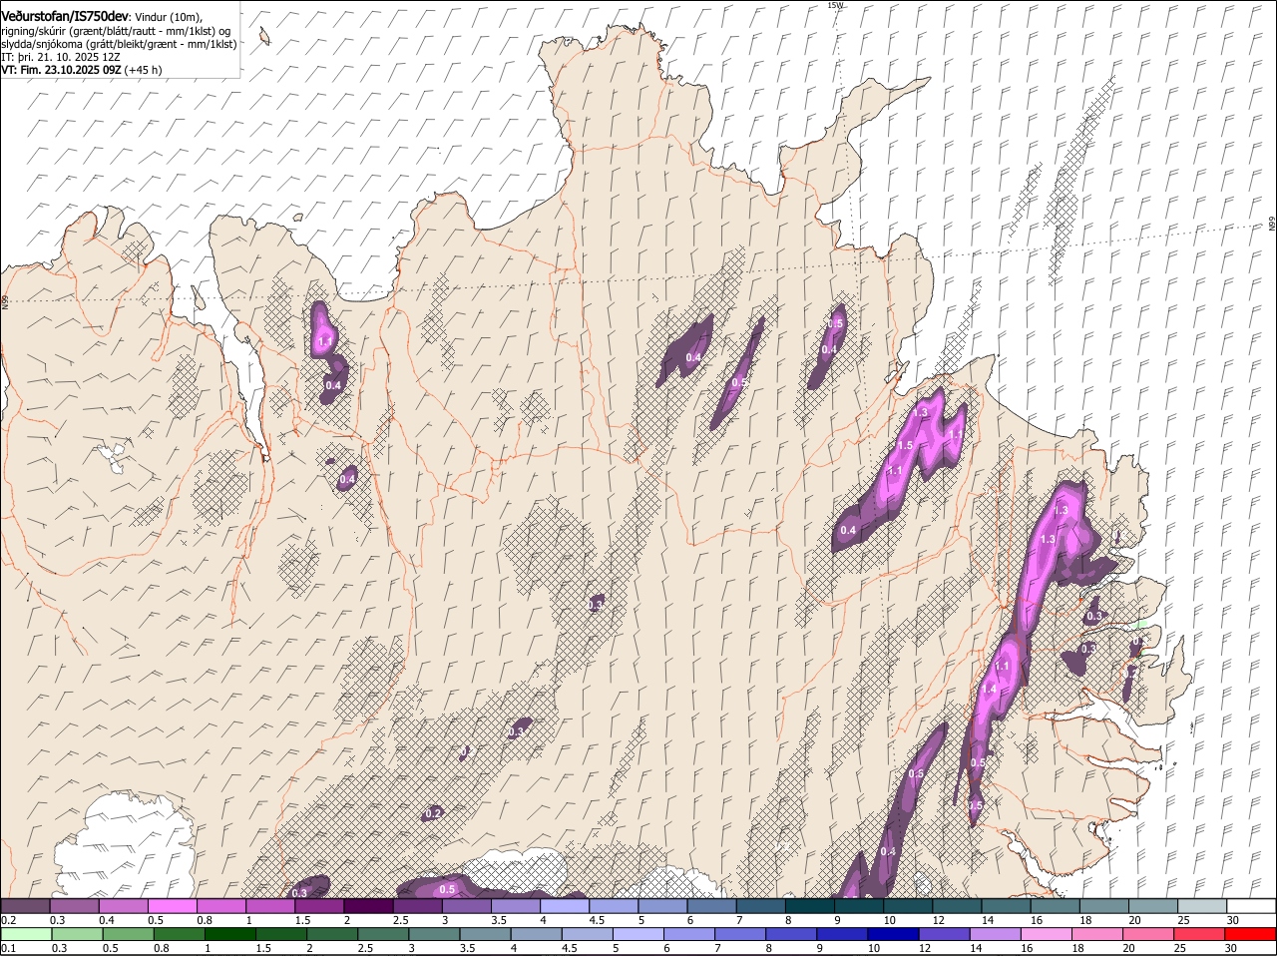Select light blue upper swatch between 4 and 4.5

coord(565,906)
